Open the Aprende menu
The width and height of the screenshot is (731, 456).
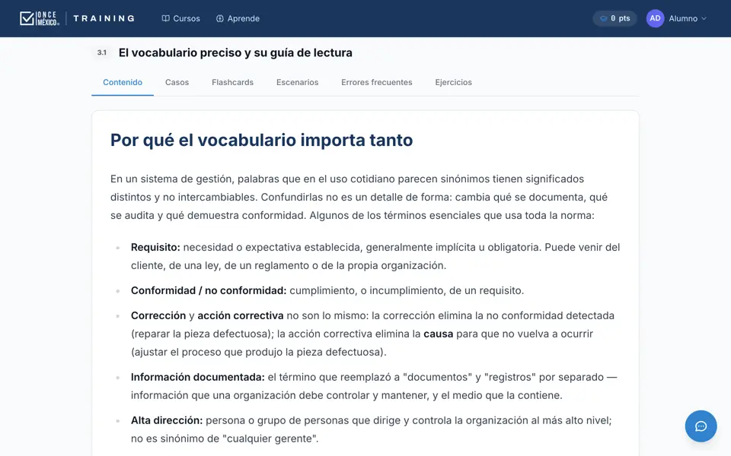pyautogui.click(x=238, y=18)
